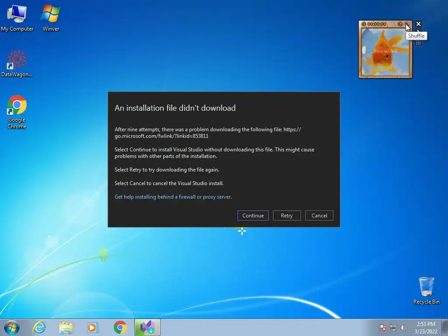Click the 00:00:00 puzzle timer
Viewport: 448px width, 336px height.
[x=377, y=24]
